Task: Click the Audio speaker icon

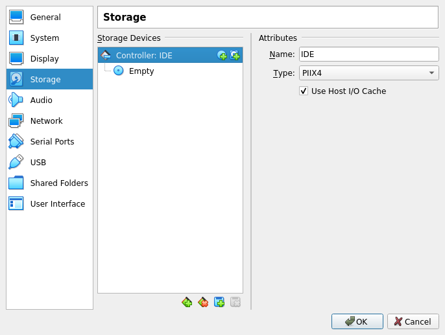Action: (x=16, y=100)
